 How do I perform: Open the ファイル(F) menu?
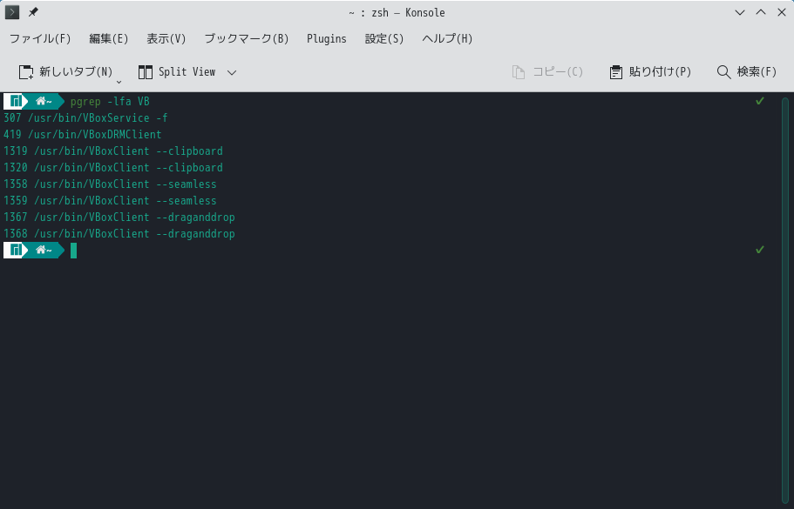40,39
